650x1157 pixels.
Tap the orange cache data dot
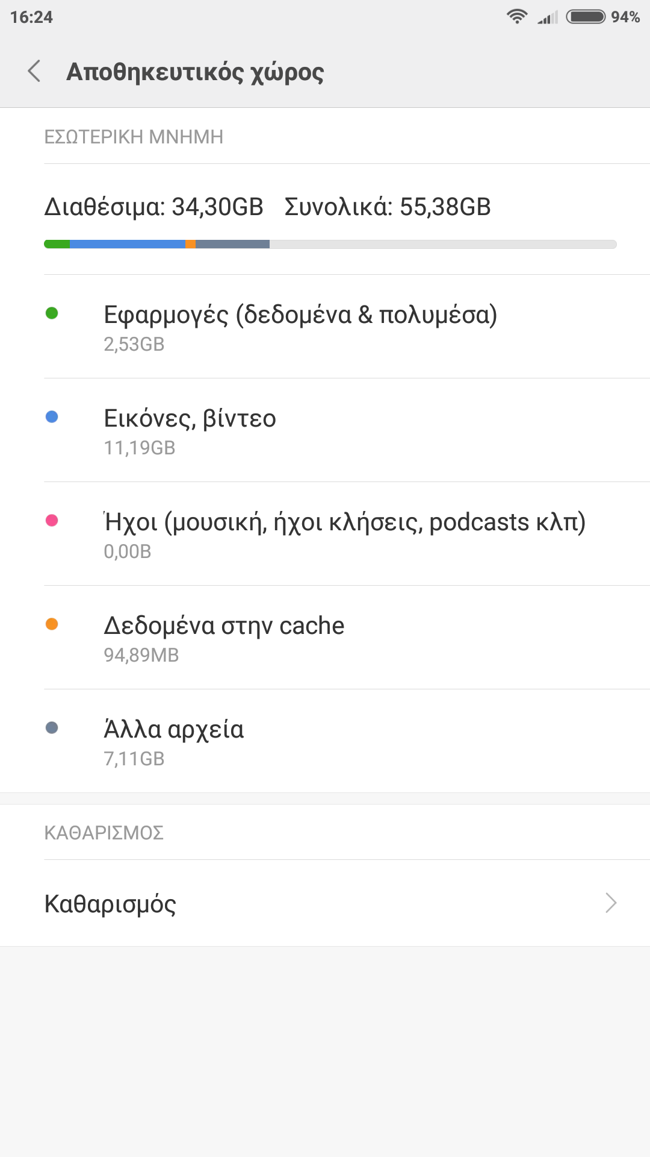point(52,624)
